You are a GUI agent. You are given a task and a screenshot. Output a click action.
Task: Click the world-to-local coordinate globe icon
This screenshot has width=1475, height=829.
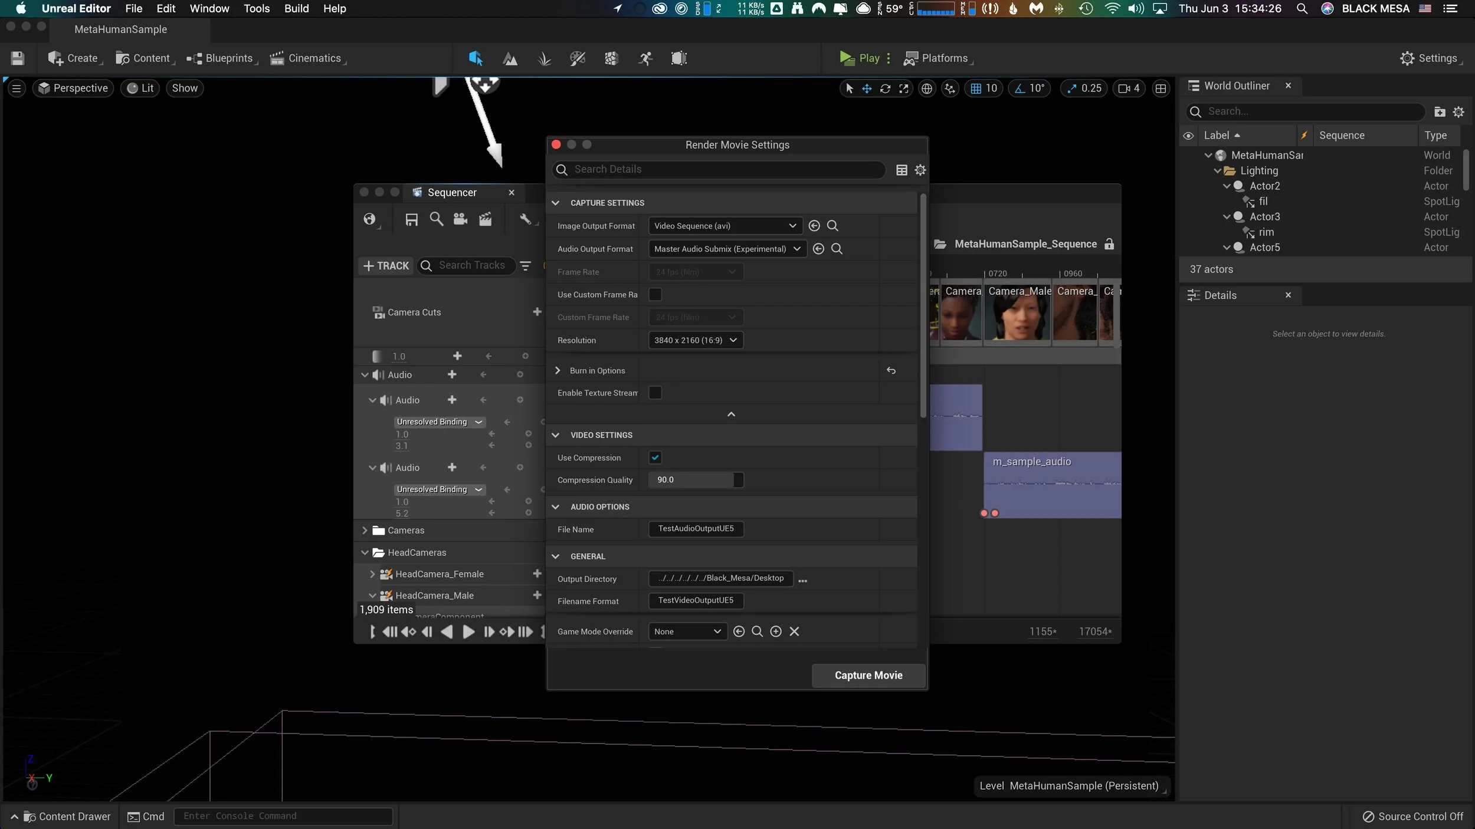click(x=927, y=88)
